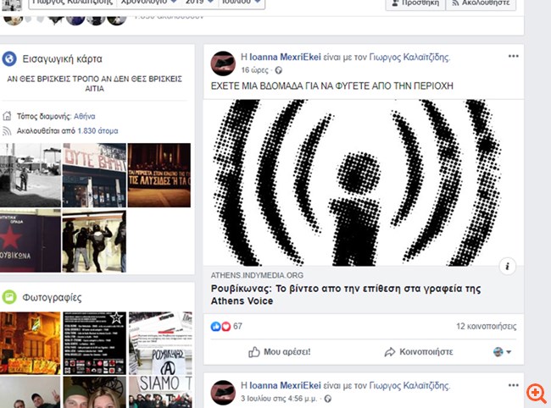551x408 pixels.
Task: Click the like and love reactions icons
Action: [x=219, y=326]
